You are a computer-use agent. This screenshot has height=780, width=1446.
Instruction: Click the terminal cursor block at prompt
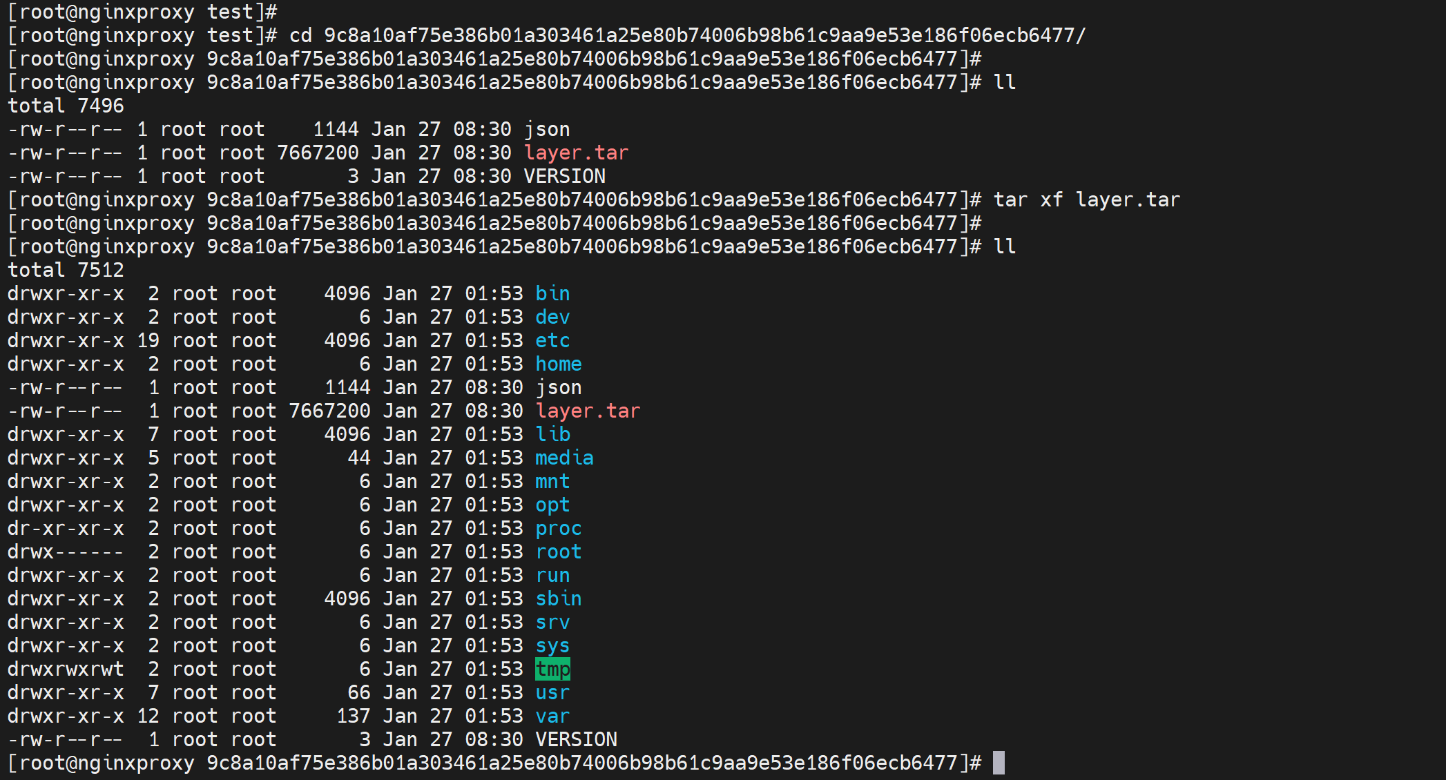point(999,763)
